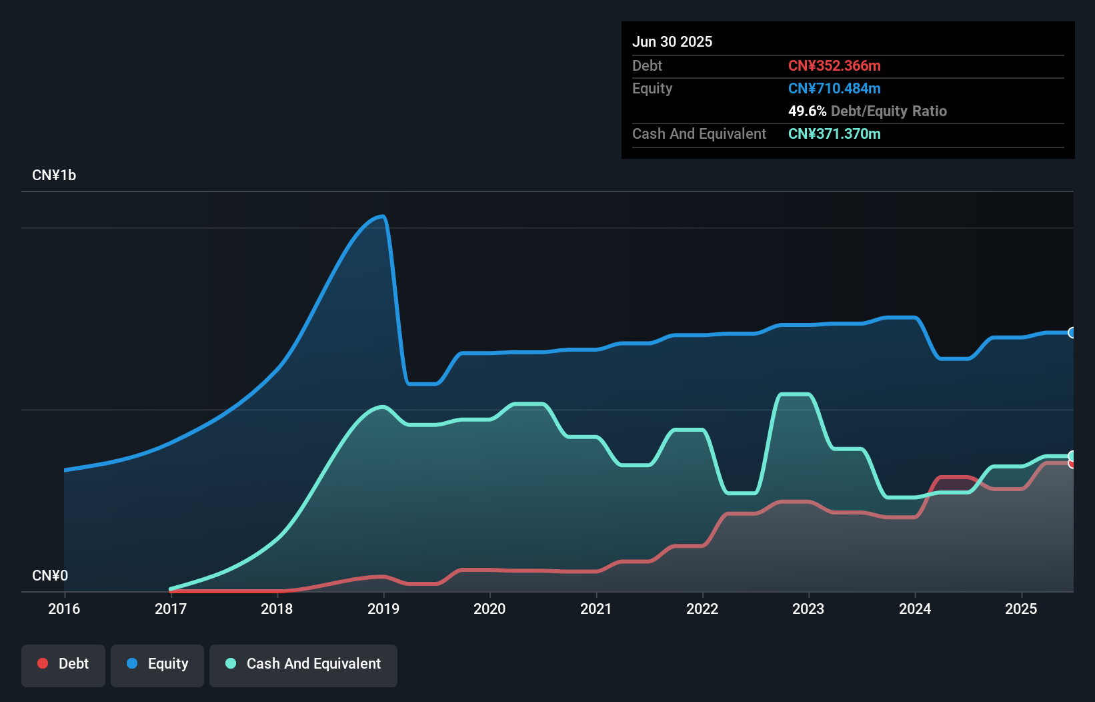Select the 2020 label on the timeline
1095x702 pixels.
pyautogui.click(x=489, y=609)
